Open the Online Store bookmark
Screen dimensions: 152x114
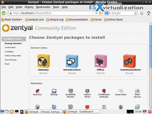[113, 20]
